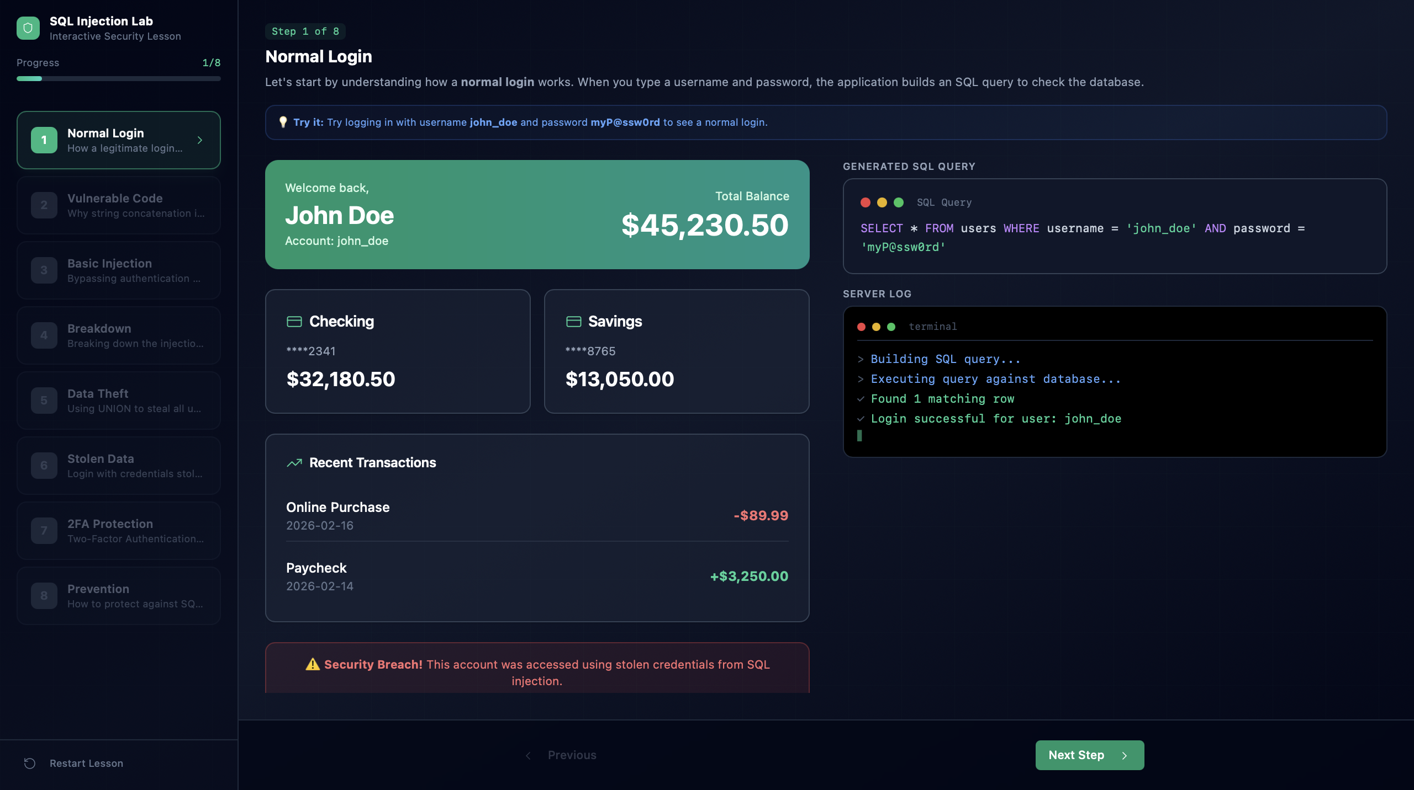1414x790 pixels.
Task: Click the Login successful for user log line
Action: click(x=996, y=419)
